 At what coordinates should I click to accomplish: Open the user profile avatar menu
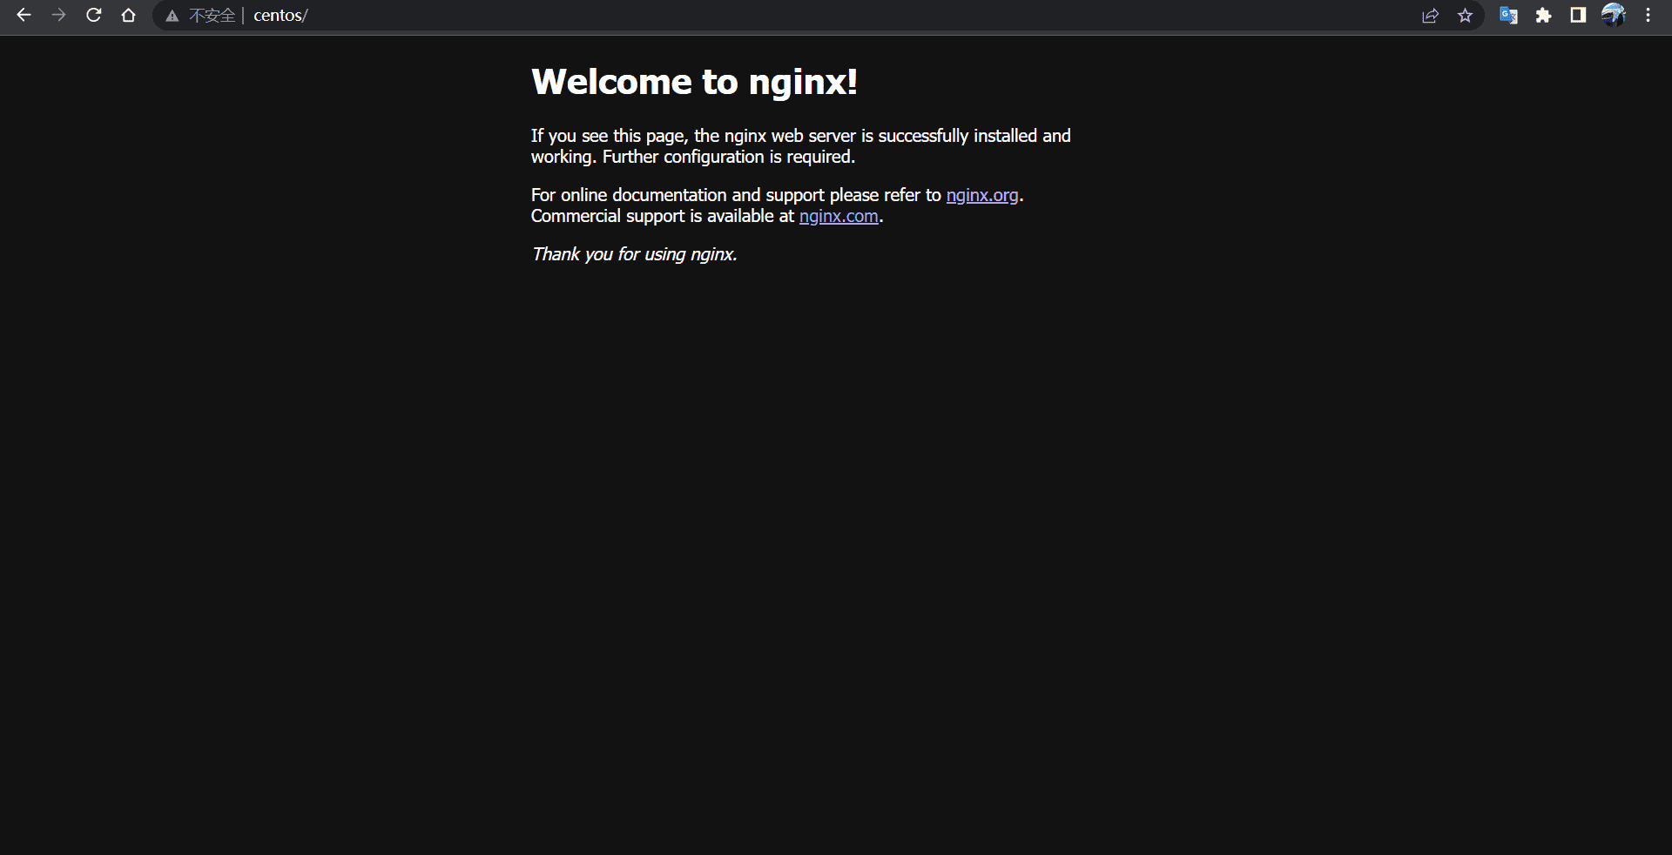tap(1613, 16)
